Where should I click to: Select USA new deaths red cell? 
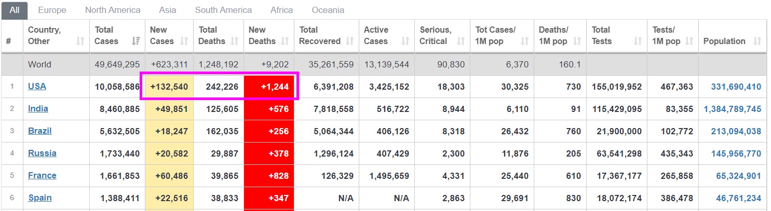269,87
